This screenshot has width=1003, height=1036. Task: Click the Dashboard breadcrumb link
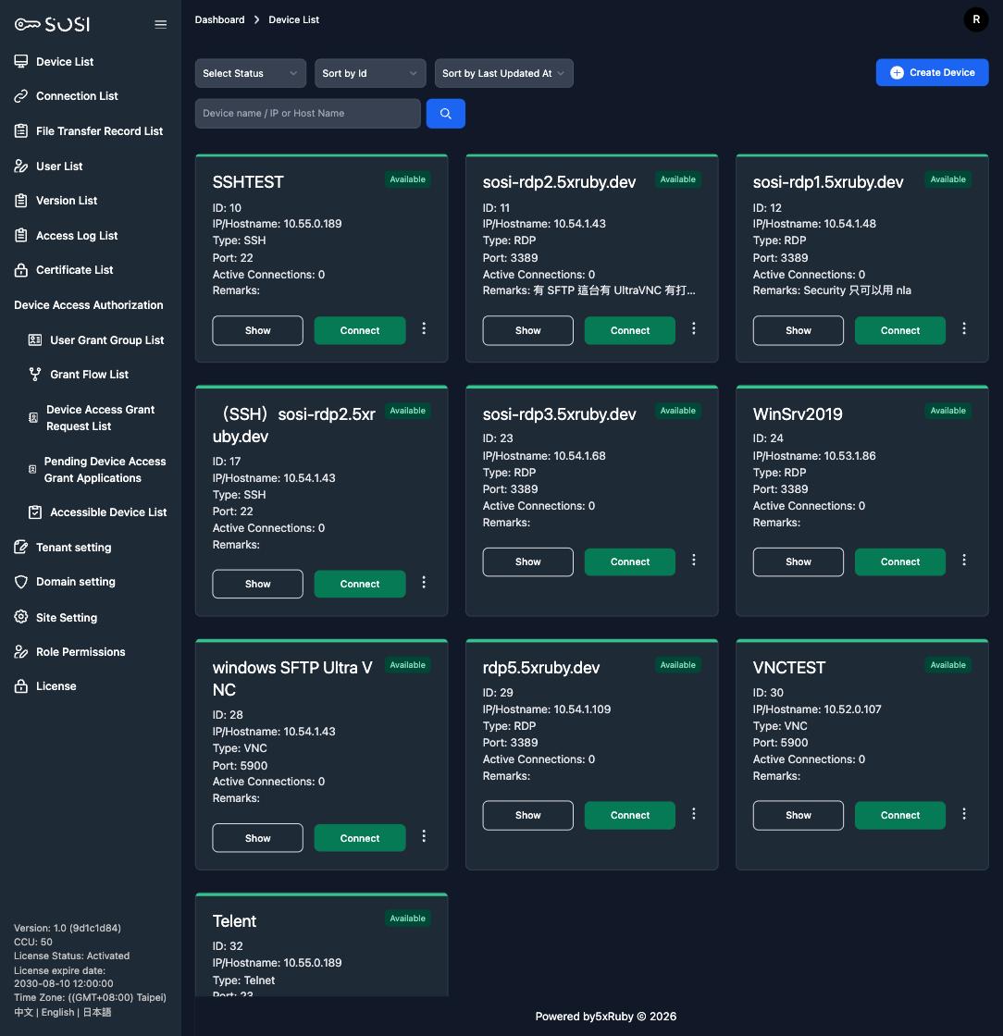point(219,19)
